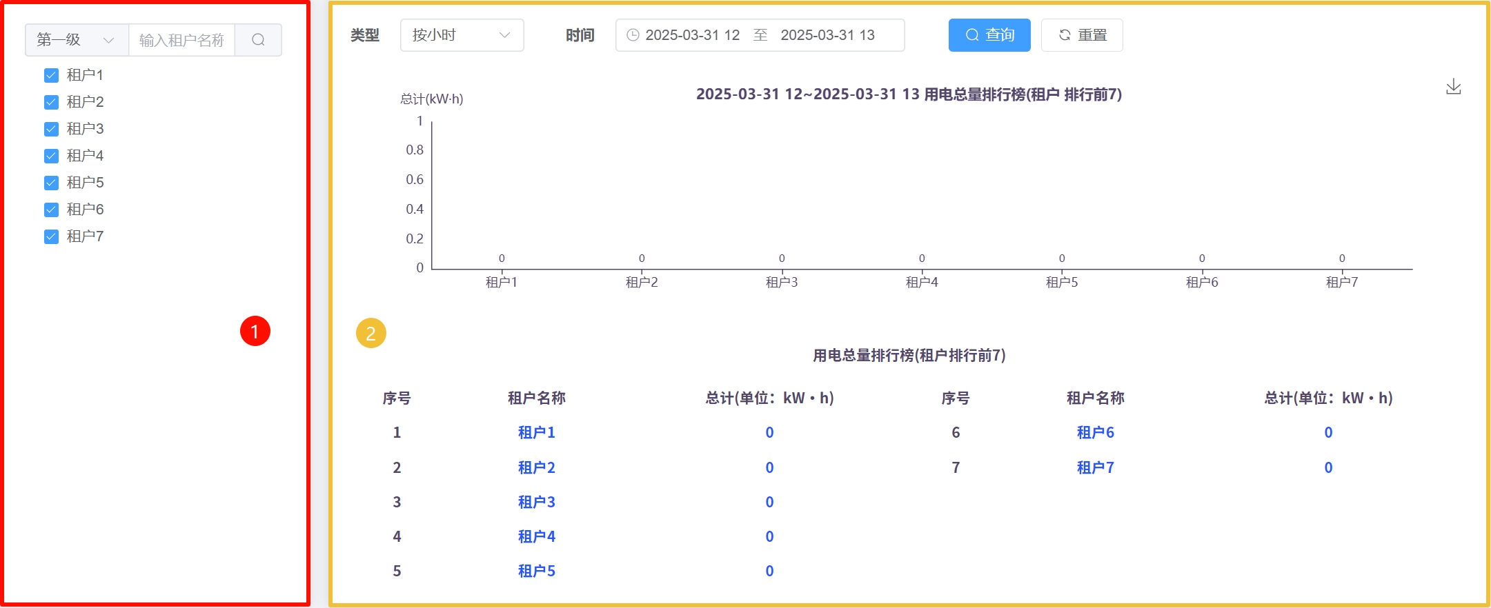Toggle the 租户3 checkbox
The width and height of the screenshot is (1491, 608).
coord(51,129)
